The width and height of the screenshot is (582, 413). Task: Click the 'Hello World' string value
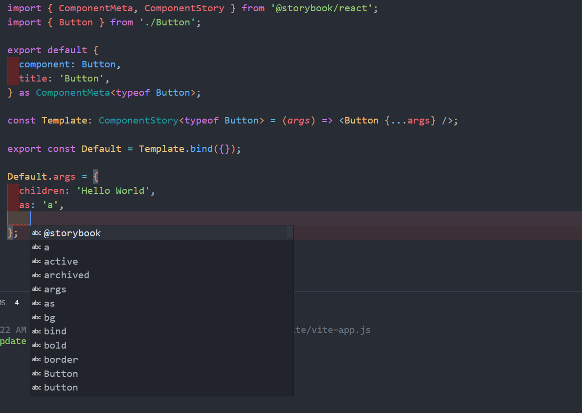coord(113,190)
